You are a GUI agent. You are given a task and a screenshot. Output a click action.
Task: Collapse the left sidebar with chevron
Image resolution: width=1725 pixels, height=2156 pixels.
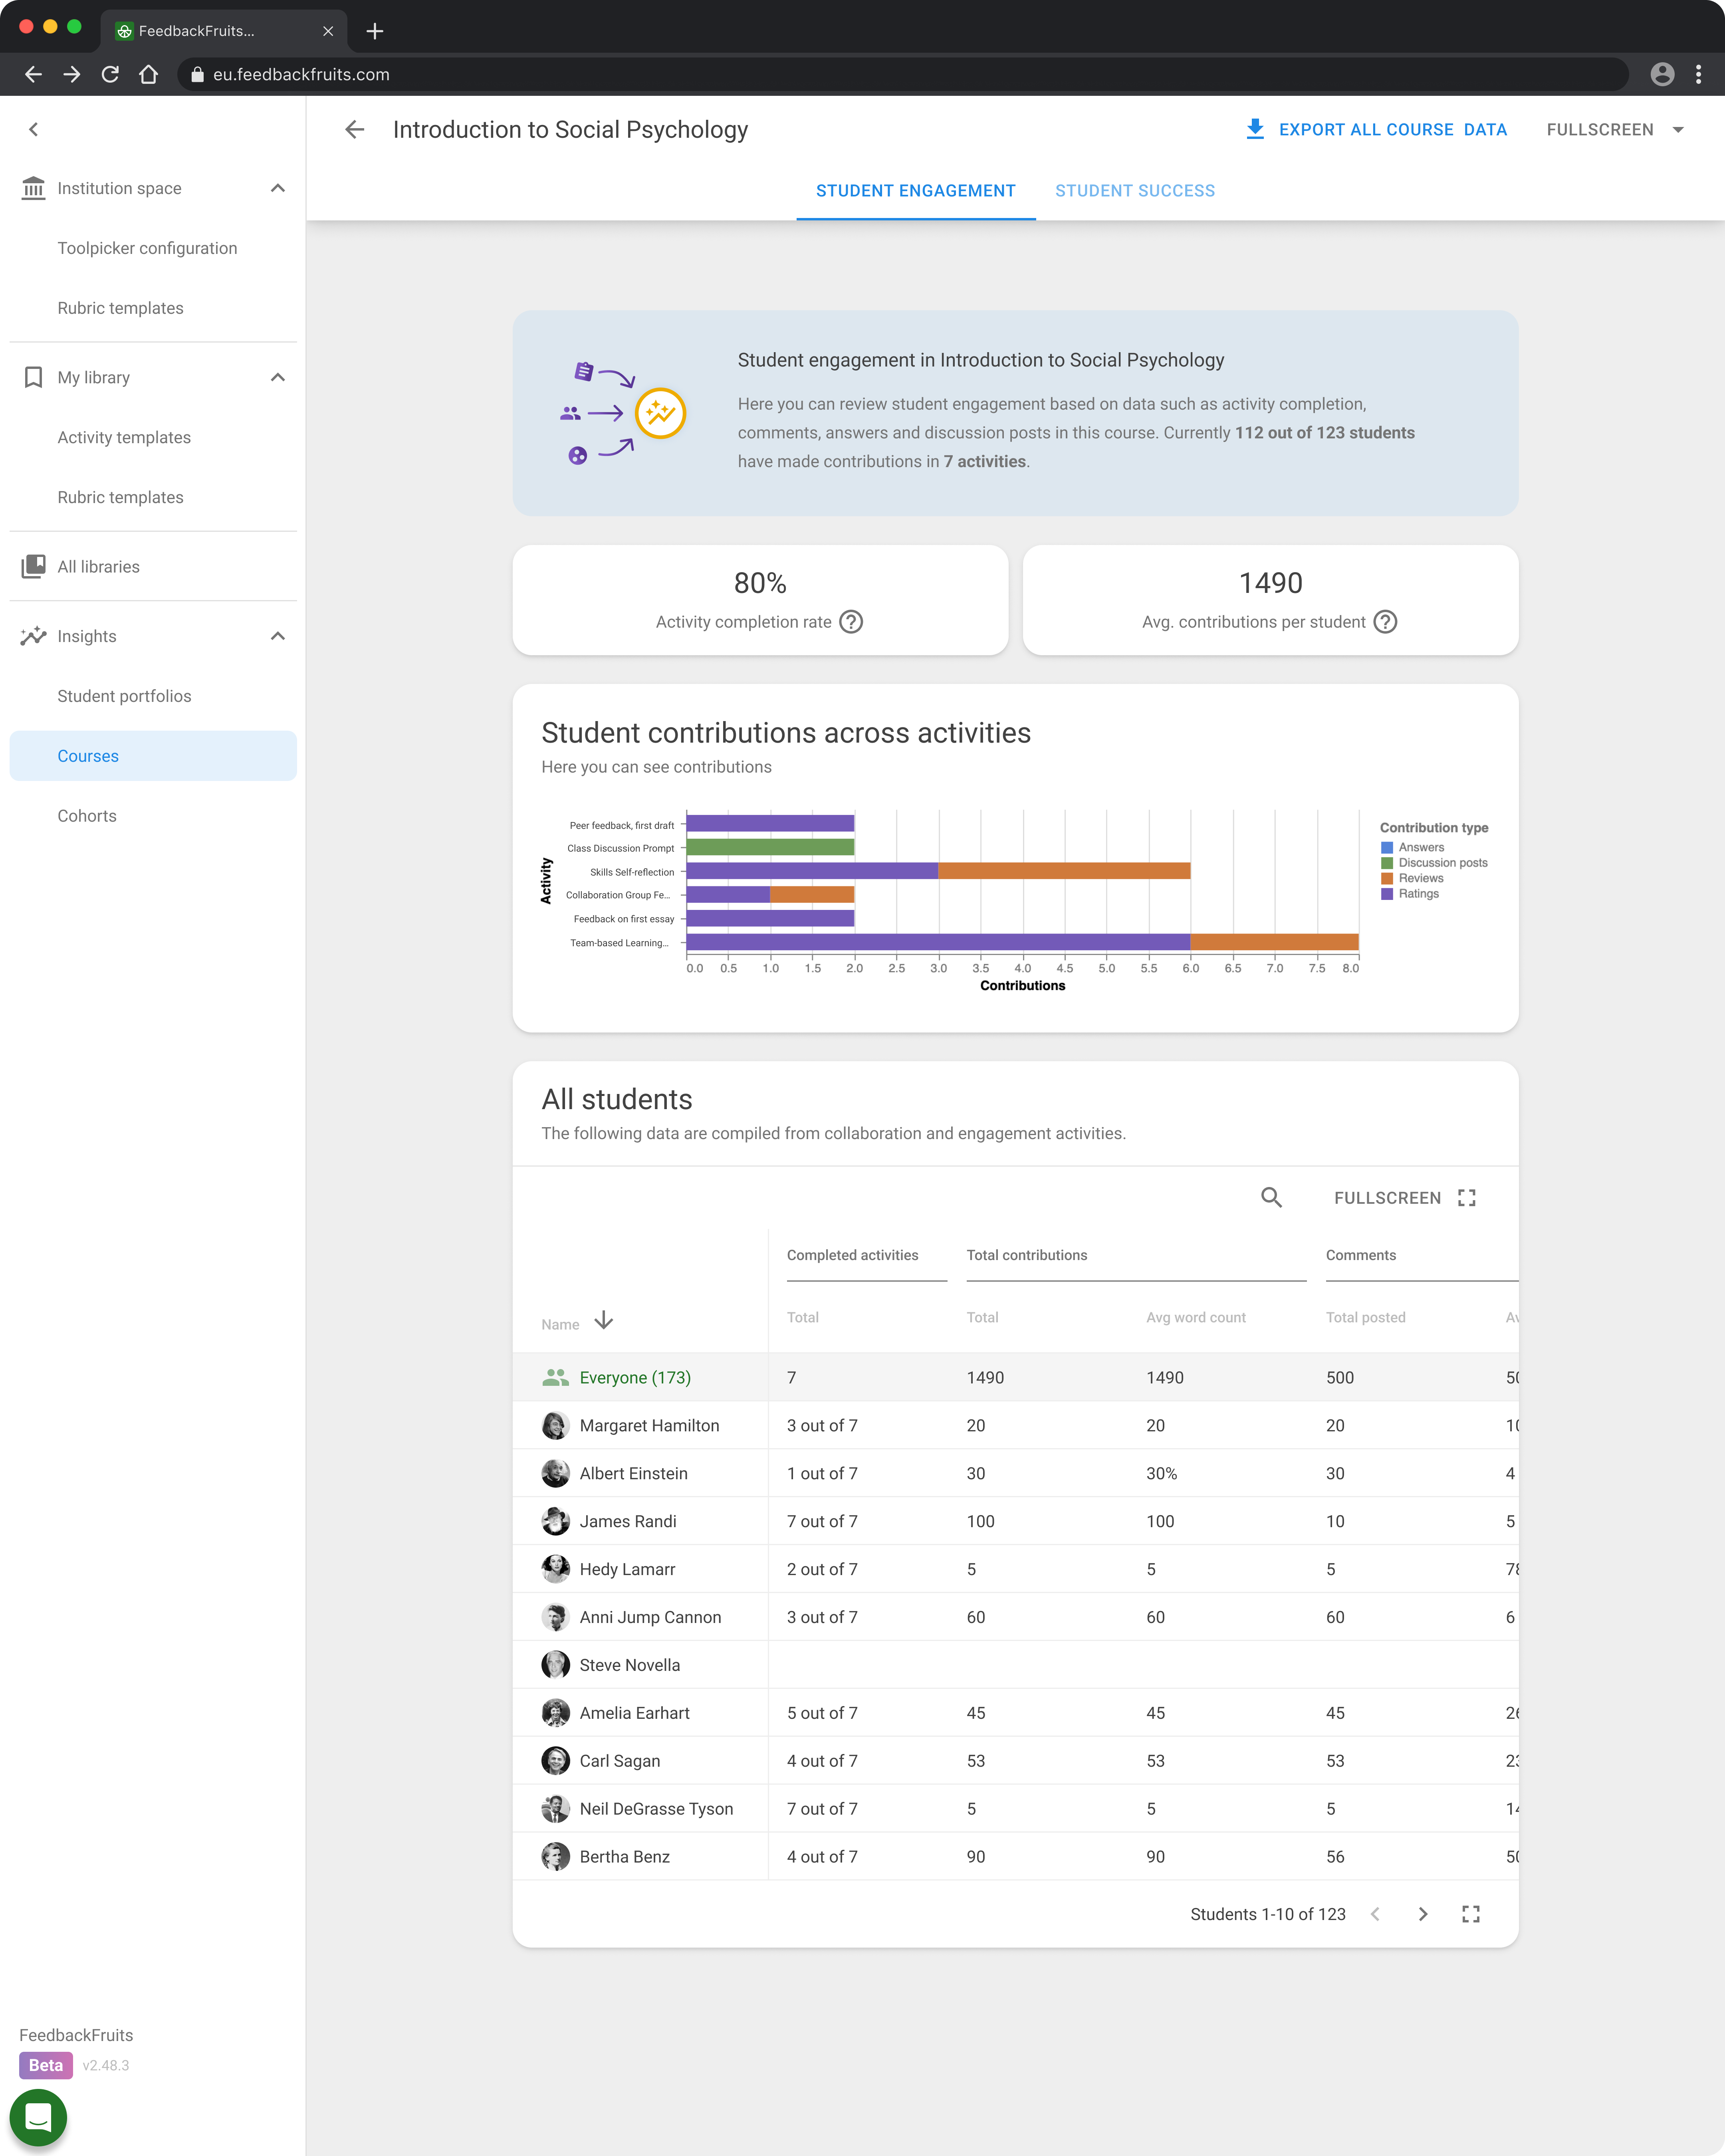(x=34, y=129)
